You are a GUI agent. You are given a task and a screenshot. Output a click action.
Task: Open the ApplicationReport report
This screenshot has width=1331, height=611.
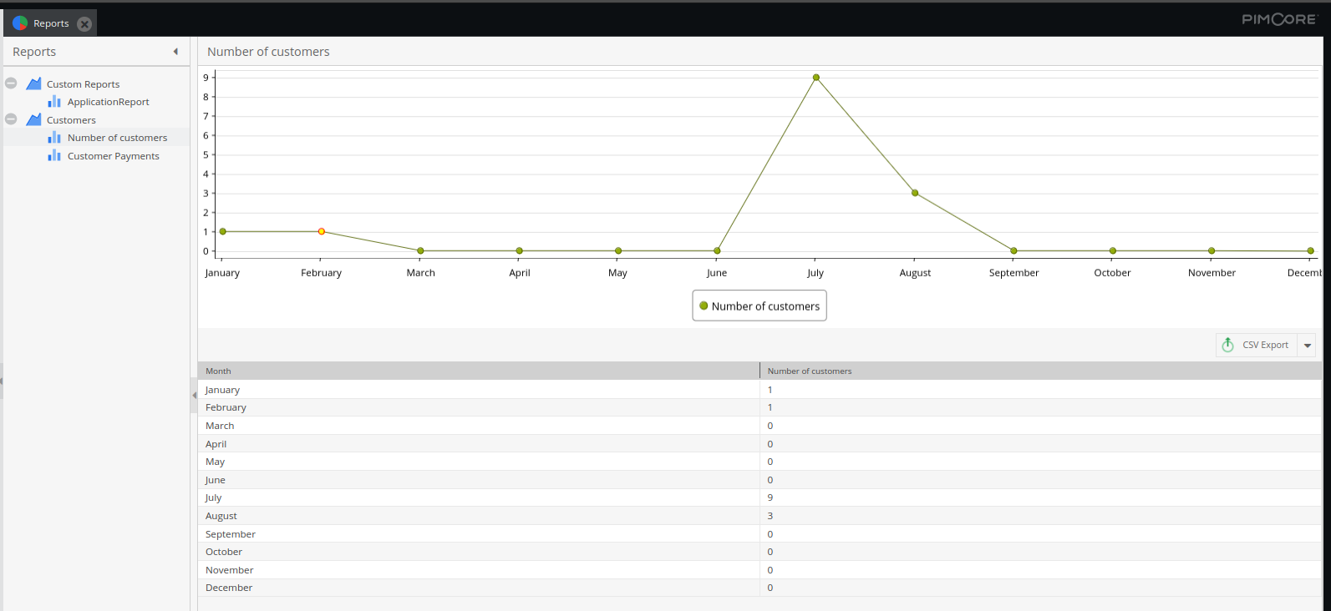pos(108,102)
